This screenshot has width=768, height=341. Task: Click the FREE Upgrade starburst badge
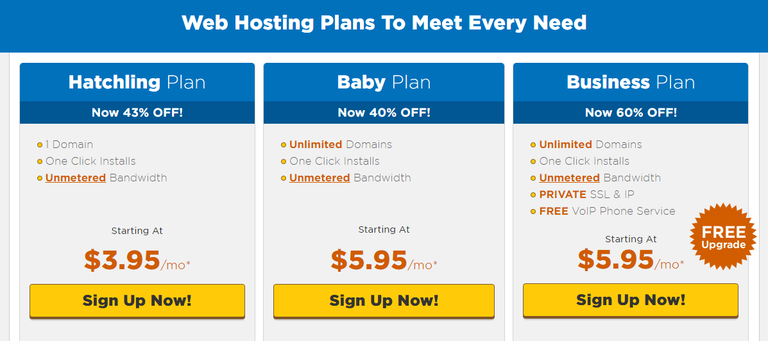pos(724,237)
